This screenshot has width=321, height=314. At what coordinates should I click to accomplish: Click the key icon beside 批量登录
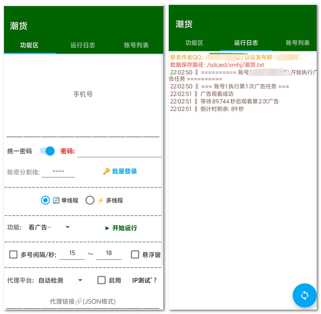[x=106, y=172]
